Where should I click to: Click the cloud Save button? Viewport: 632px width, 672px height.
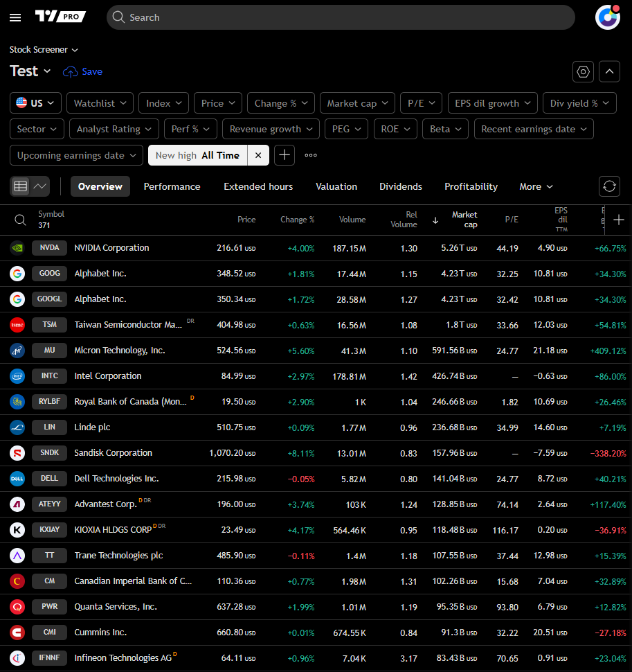82,71
